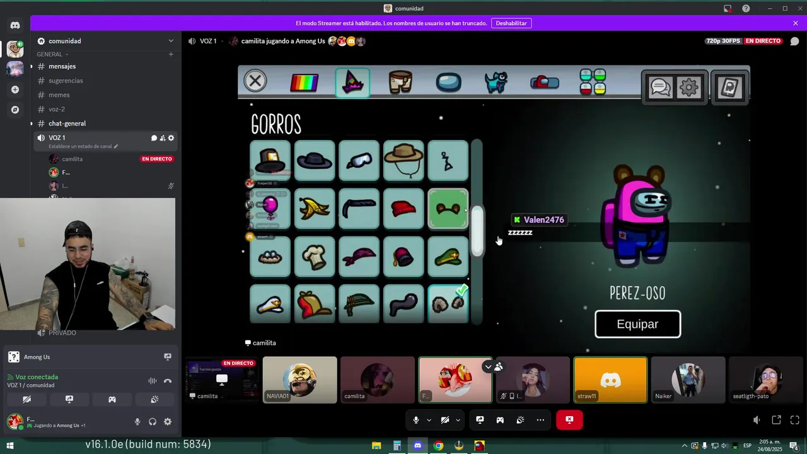This screenshot has height=454, width=807.
Task: Mute microphone in the user panel
Action: [137, 422]
